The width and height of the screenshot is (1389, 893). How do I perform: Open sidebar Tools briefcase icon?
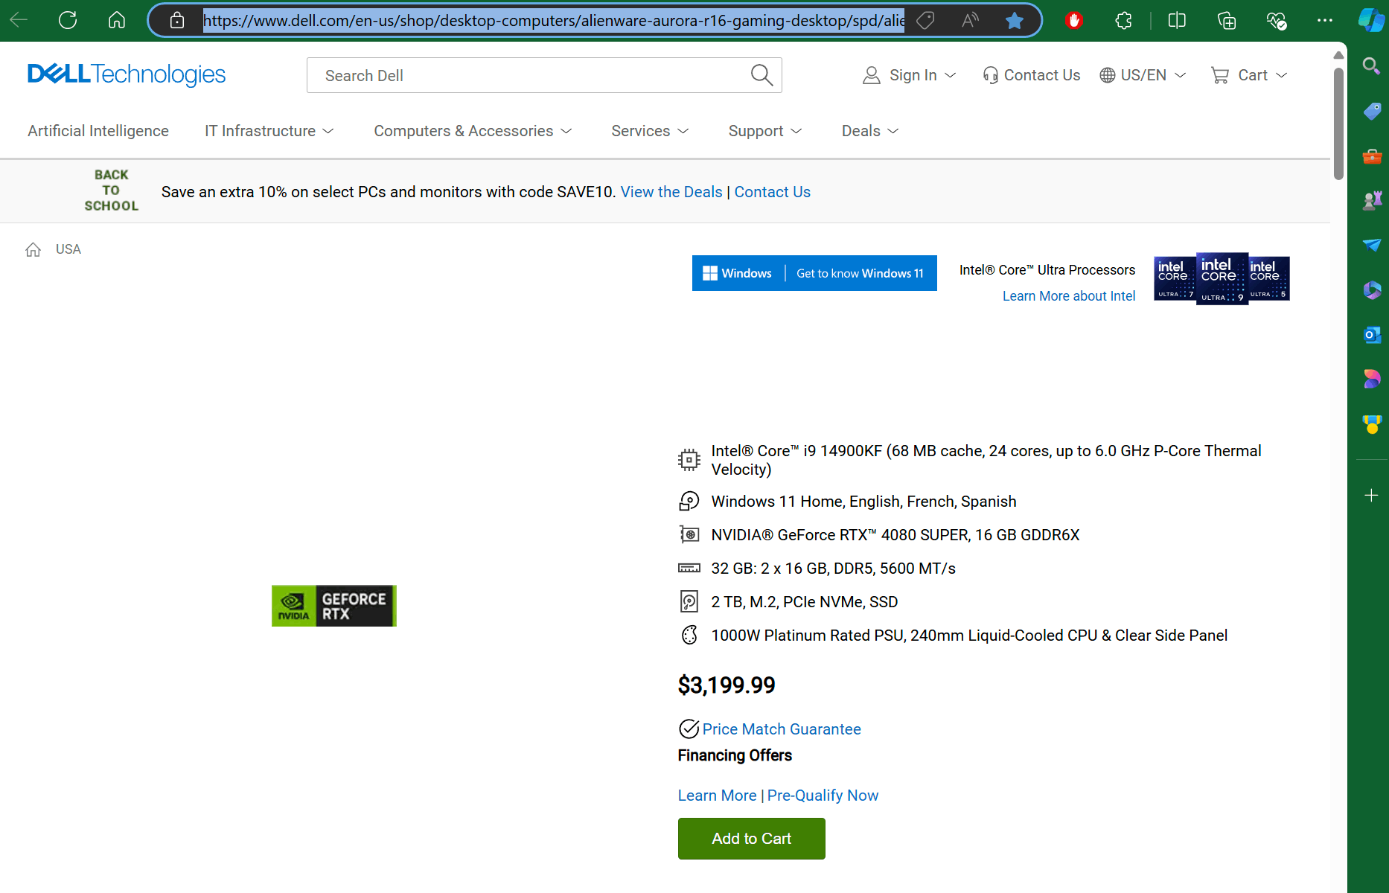[x=1372, y=156]
